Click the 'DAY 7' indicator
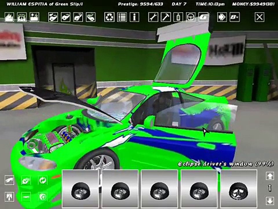 (x=179, y=4)
